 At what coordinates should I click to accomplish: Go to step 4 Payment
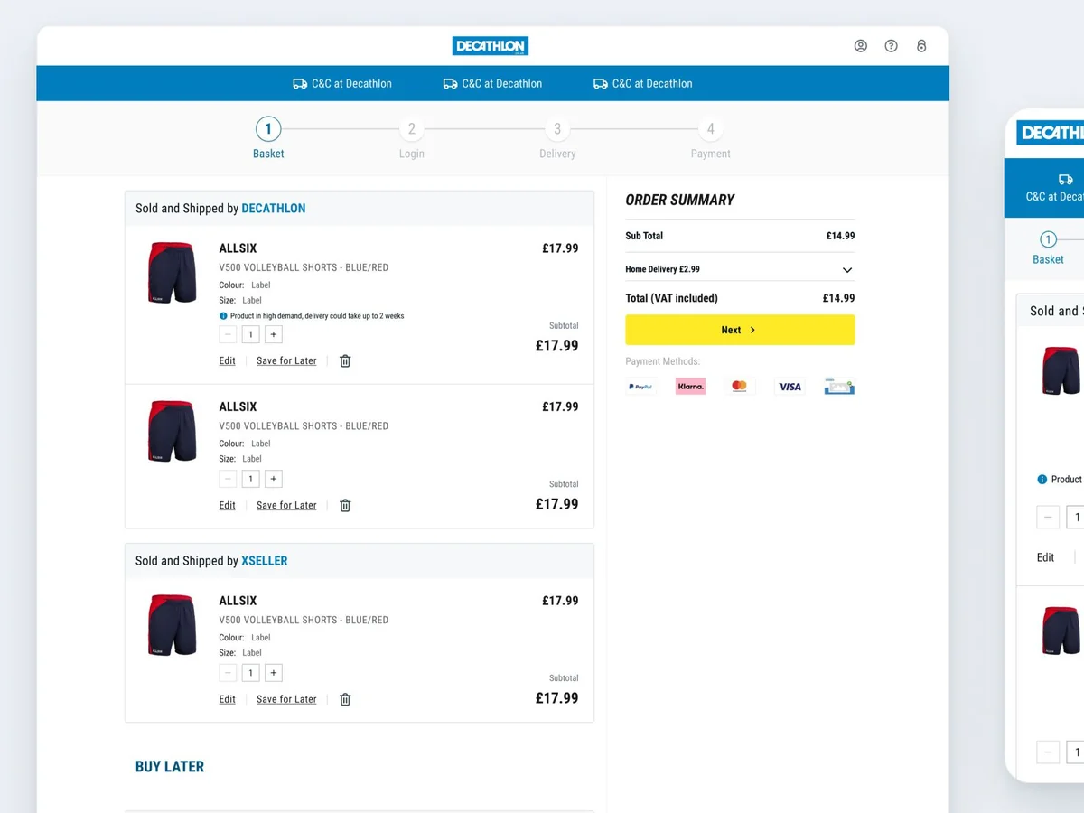pos(711,138)
